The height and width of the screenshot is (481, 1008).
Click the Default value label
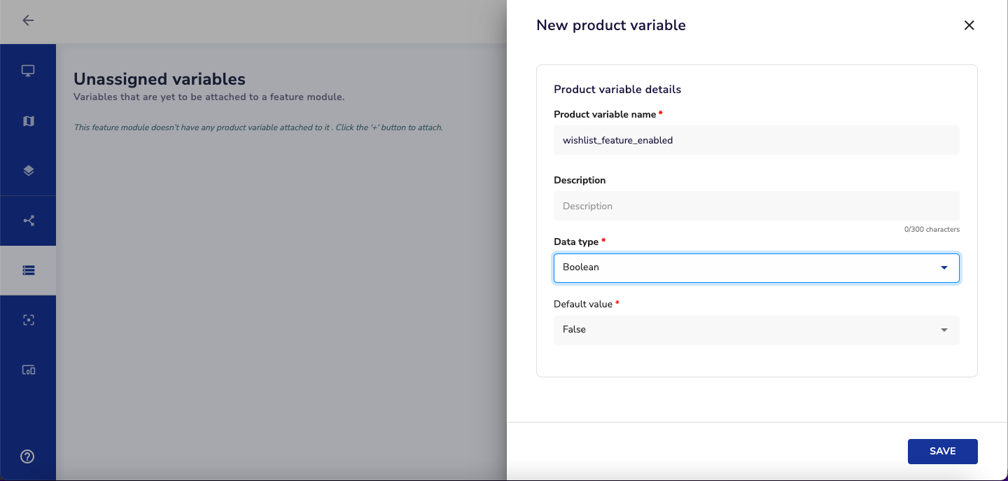[583, 304]
